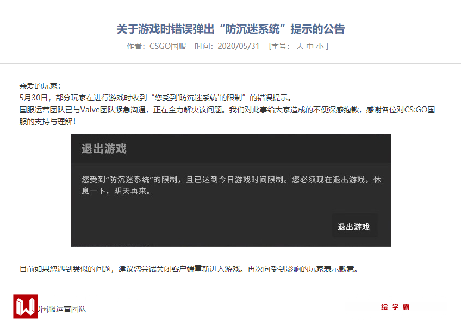Click the sentence starting with 目前如果您遇到
Viewport: 461px width, 328px height.
coord(189,269)
